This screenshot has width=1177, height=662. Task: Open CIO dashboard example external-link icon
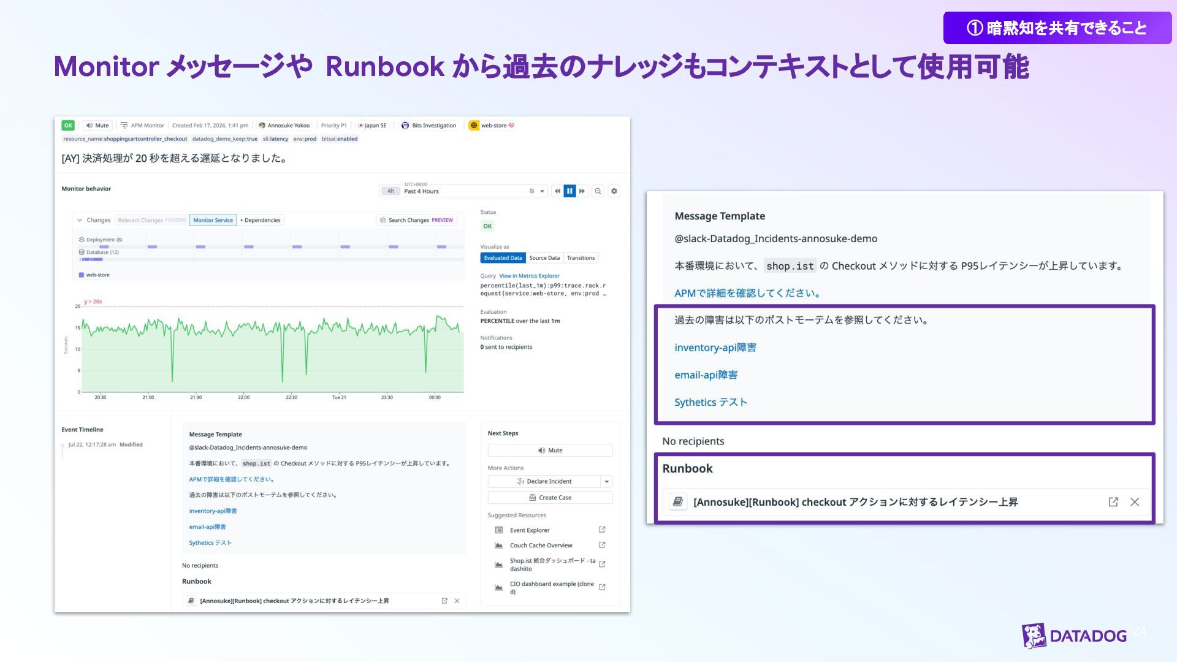pyautogui.click(x=602, y=587)
